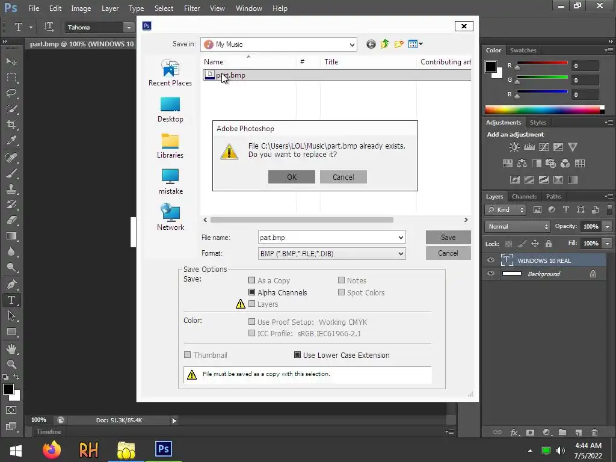Select the Brush tool
This screenshot has width=616, height=462.
coord(11,173)
